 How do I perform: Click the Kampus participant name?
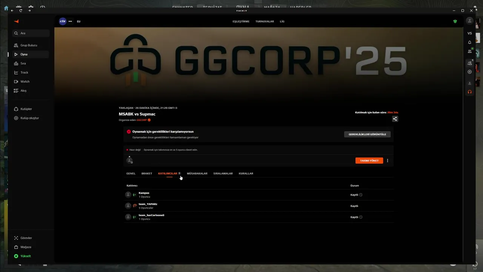click(144, 193)
